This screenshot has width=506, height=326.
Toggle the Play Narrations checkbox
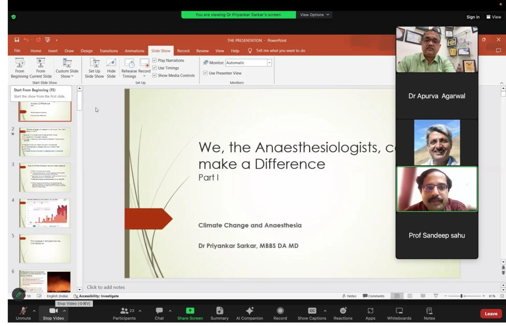(154, 60)
